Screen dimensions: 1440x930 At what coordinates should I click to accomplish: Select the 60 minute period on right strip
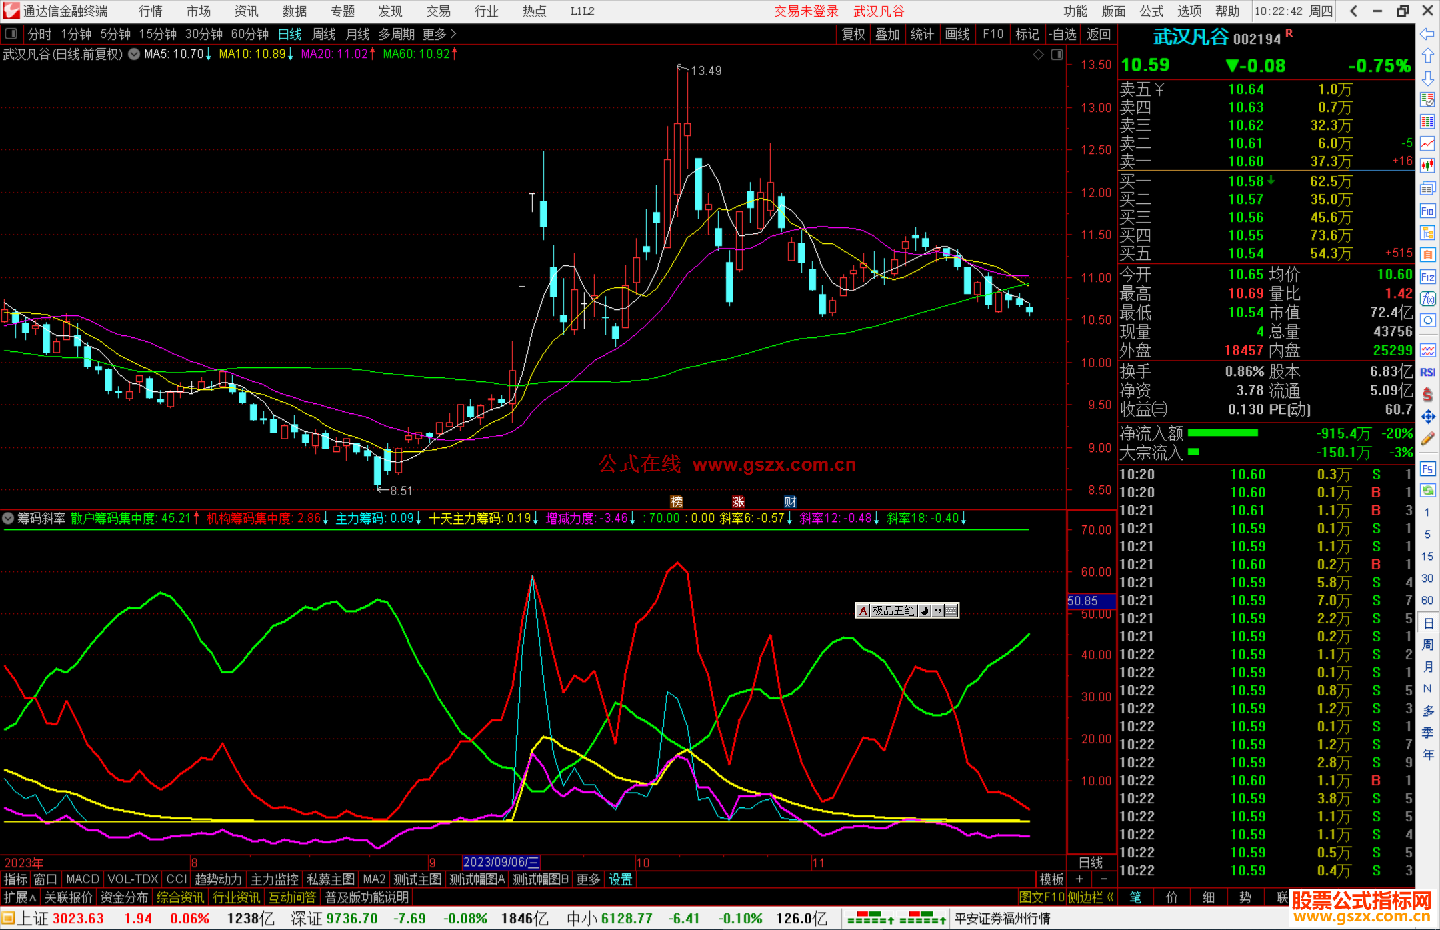(x=1427, y=600)
